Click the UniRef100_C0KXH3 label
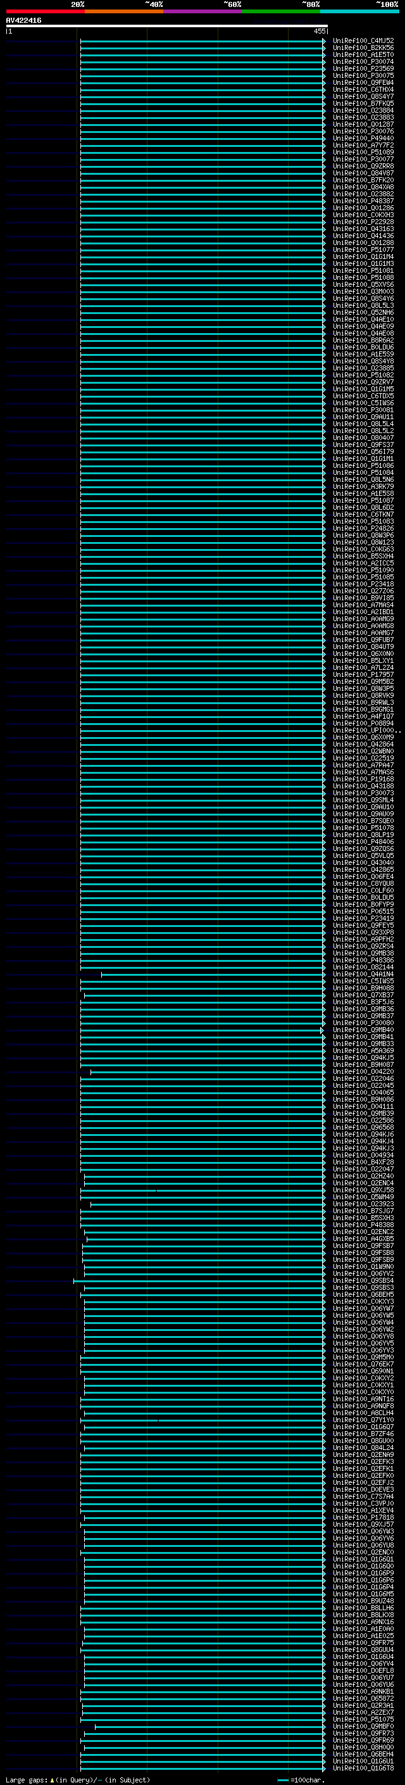405x1785 pixels. 363,215
